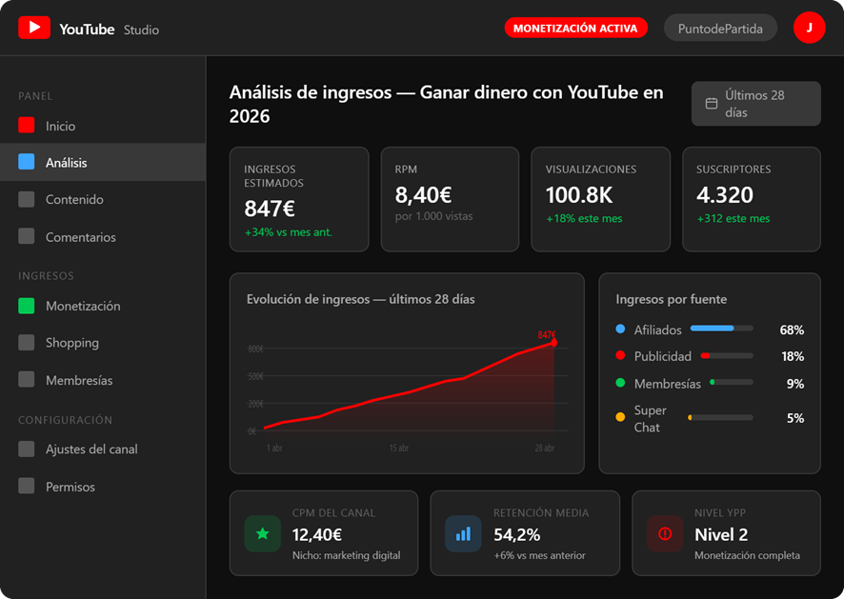This screenshot has width=844, height=599.
Task: Click the MONETIZACIÓN ACTIVA badge
Action: [575, 28]
